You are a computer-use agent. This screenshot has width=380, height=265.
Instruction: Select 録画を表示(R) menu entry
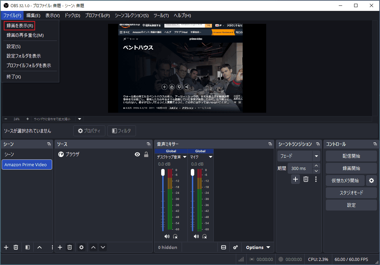(x=30, y=26)
